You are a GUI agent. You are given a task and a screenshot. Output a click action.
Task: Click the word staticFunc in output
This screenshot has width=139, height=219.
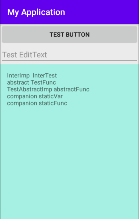[x=53, y=103]
